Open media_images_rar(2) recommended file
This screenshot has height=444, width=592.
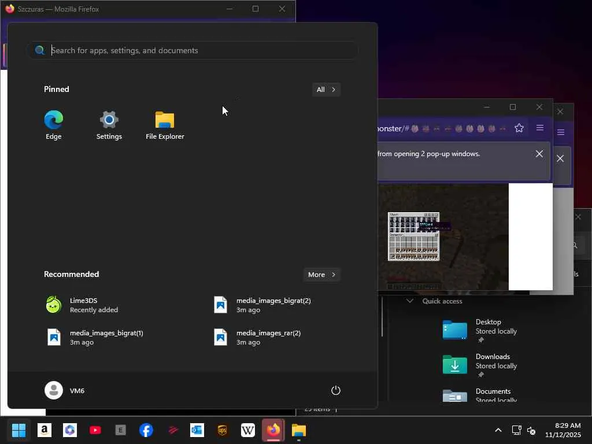pos(257,338)
